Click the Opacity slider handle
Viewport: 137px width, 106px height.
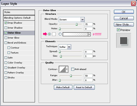coord(77,24)
